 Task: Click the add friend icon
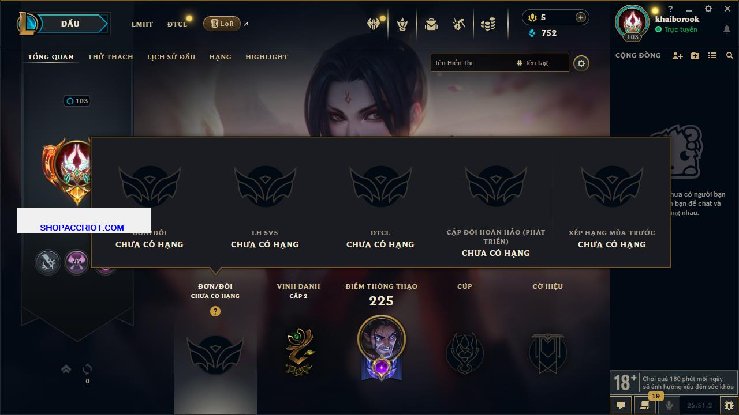(678, 55)
